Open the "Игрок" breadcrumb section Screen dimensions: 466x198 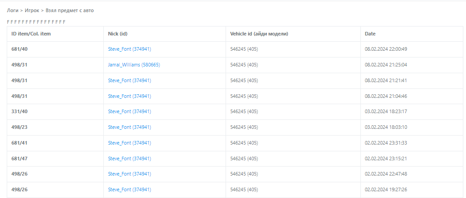[x=32, y=10]
